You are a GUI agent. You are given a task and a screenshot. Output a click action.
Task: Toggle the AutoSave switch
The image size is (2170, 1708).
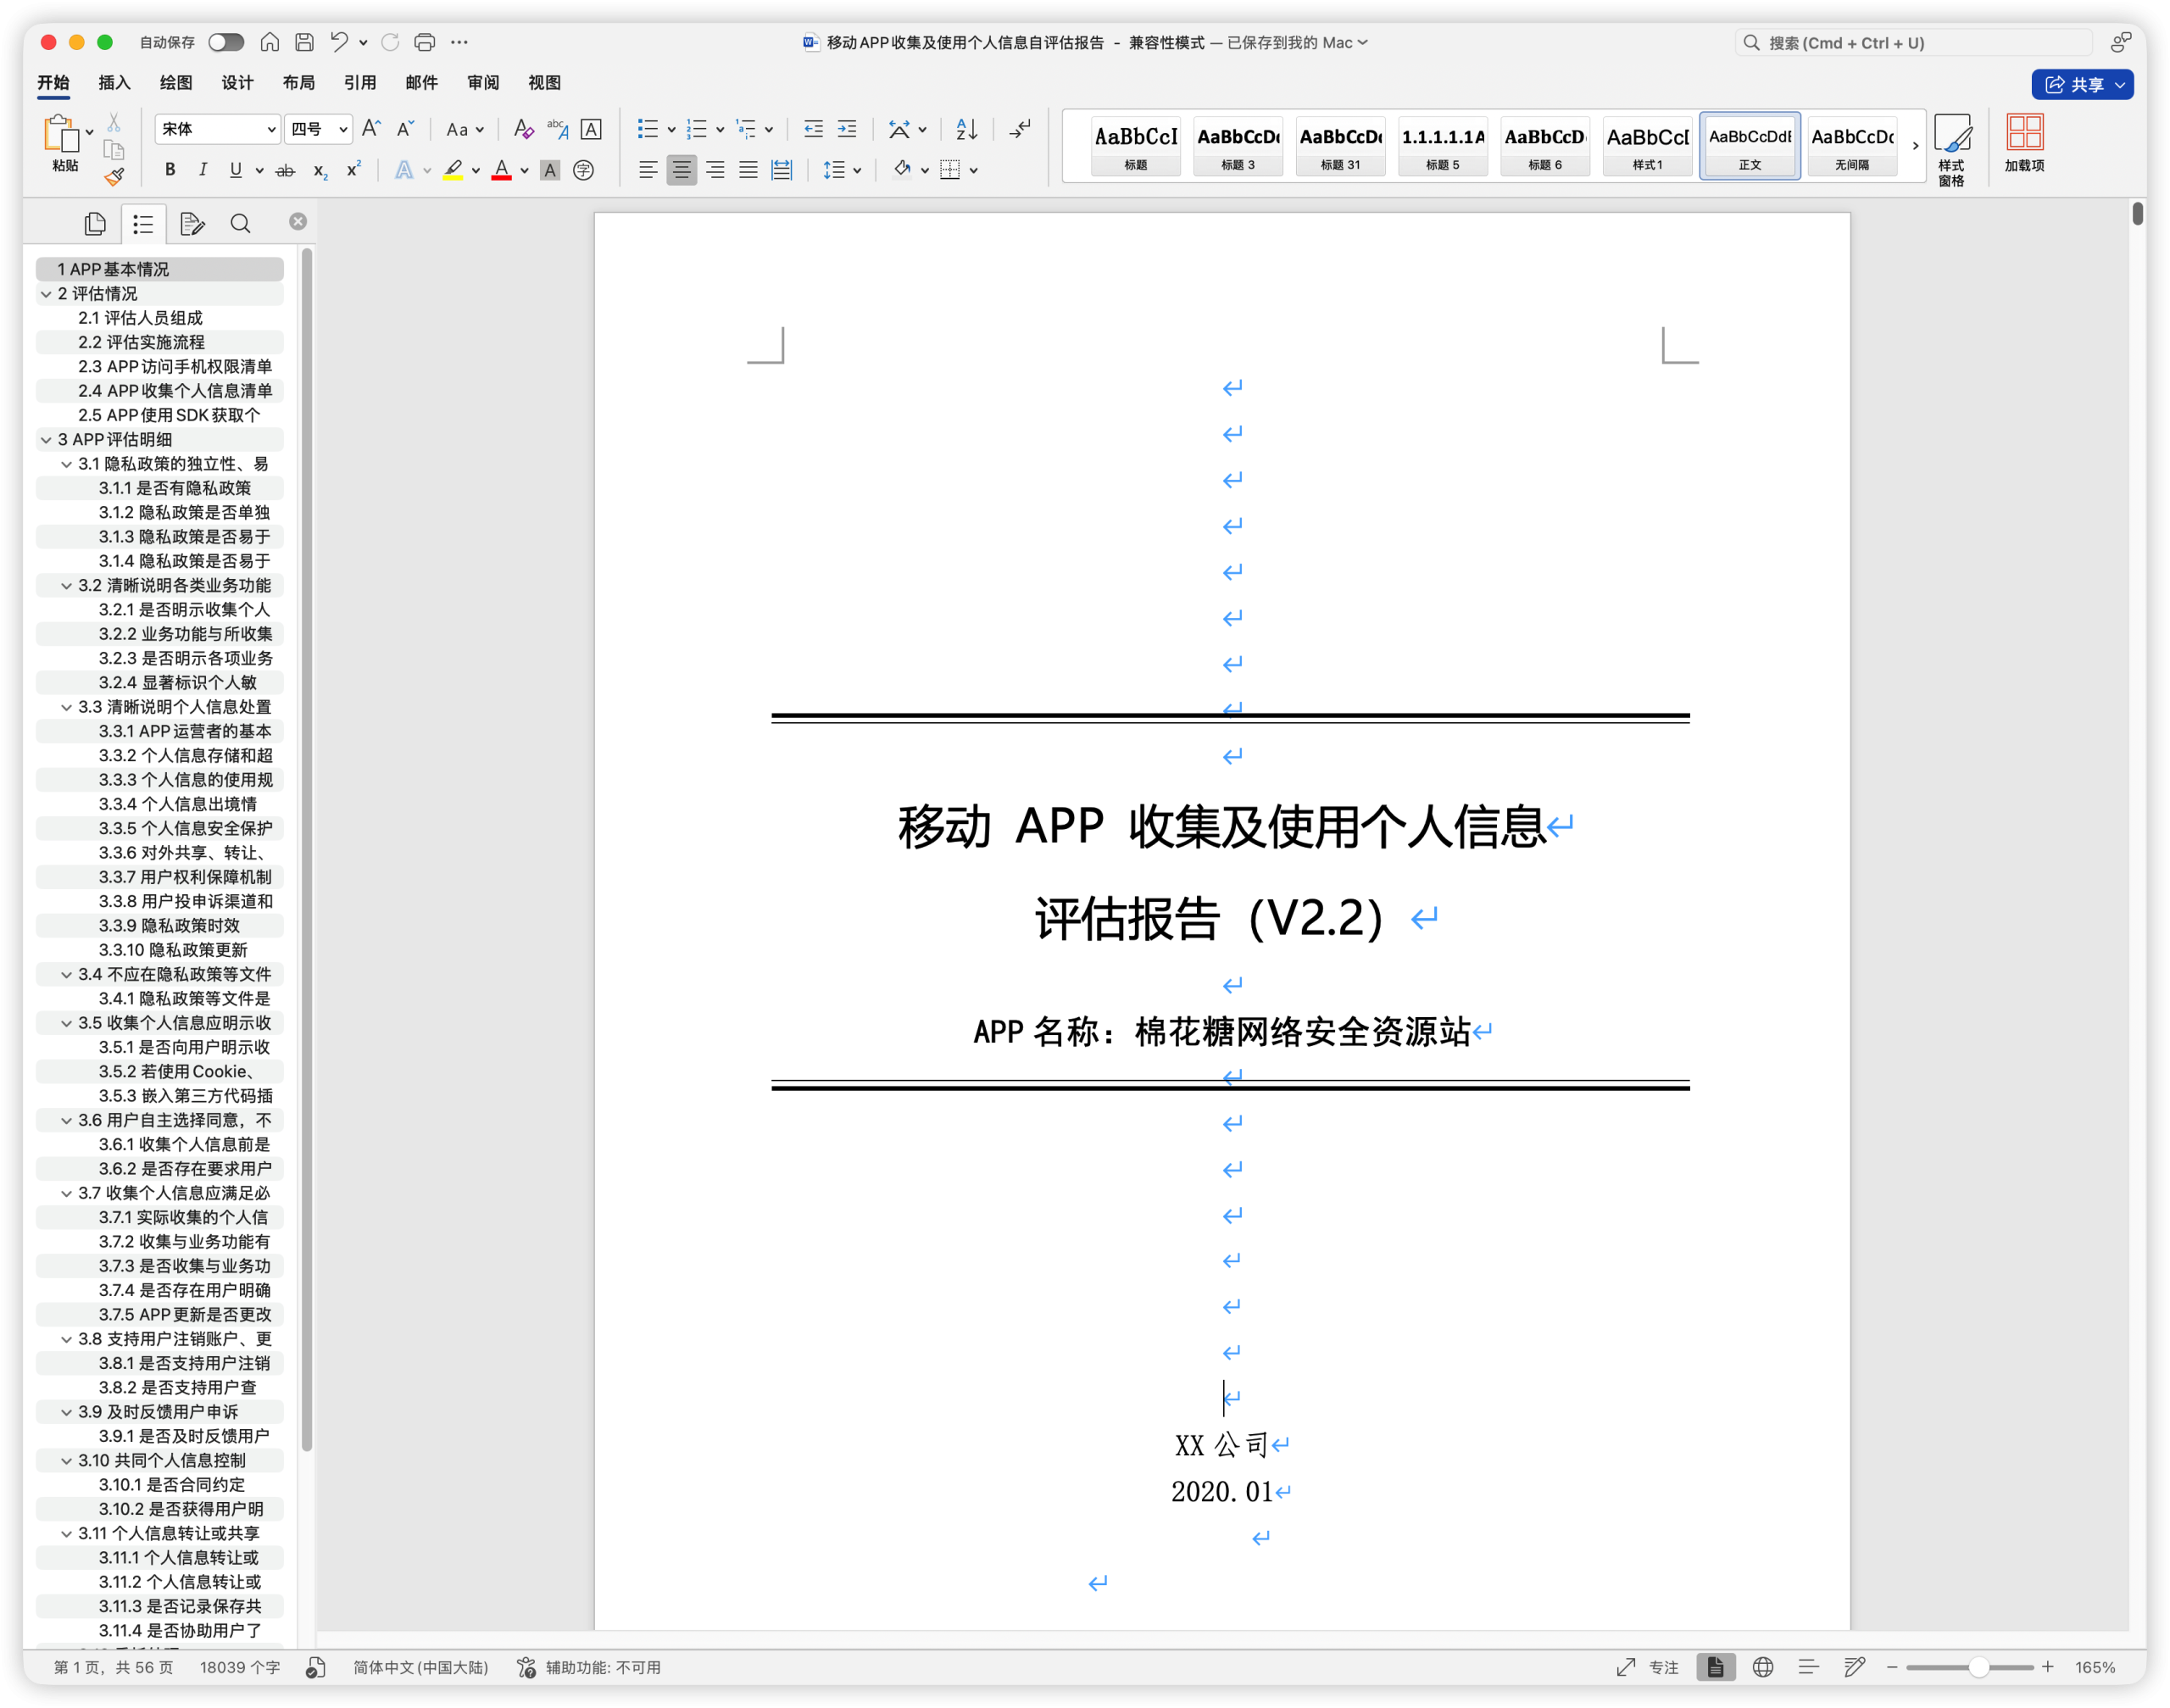[x=226, y=42]
